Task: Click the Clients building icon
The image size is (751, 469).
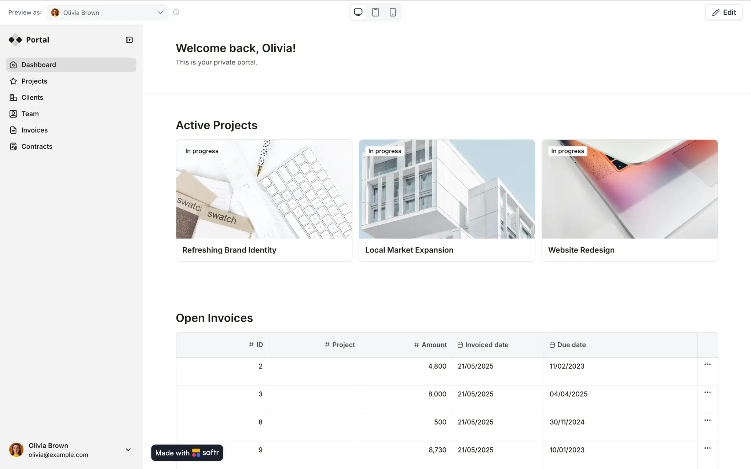Action: click(13, 97)
